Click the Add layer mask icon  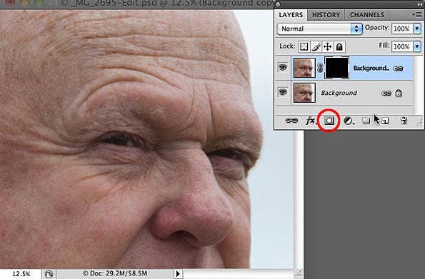click(x=329, y=121)
